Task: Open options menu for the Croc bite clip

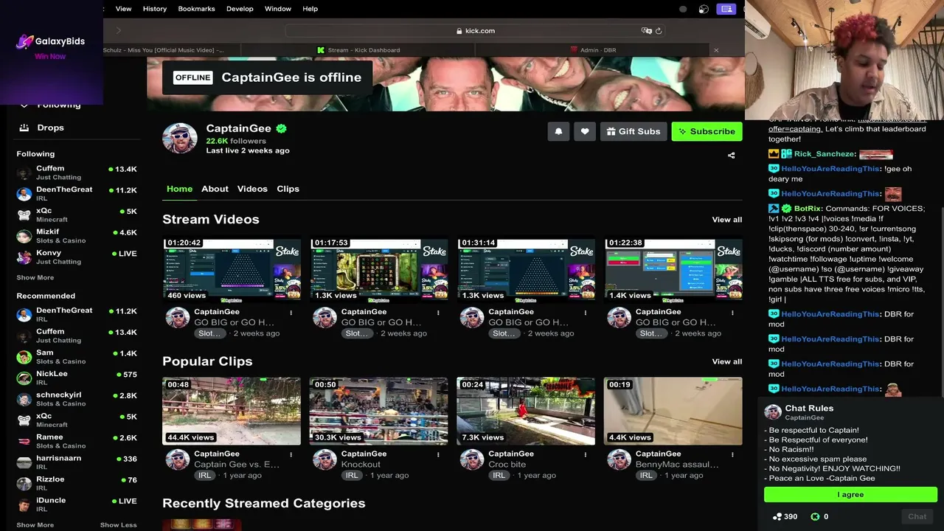Action: pos(586,454)
